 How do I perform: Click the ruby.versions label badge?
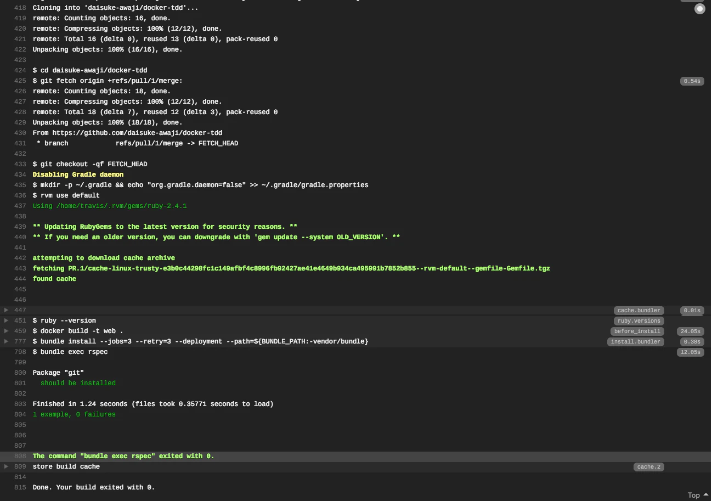tap(638, 321)
